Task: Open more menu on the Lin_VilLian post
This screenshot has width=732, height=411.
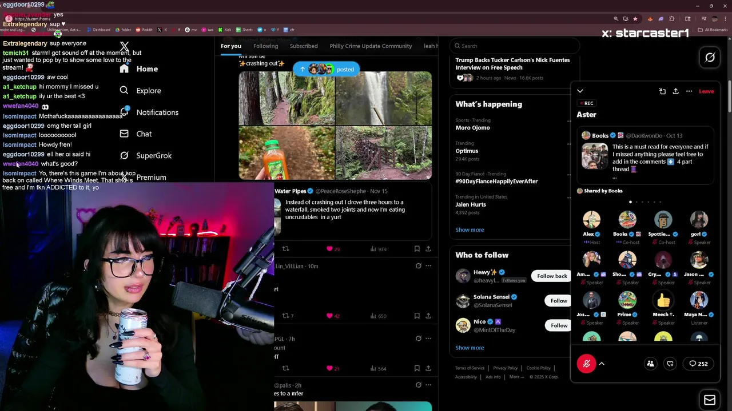Action: pyautogui.click(x=428, y=266)
